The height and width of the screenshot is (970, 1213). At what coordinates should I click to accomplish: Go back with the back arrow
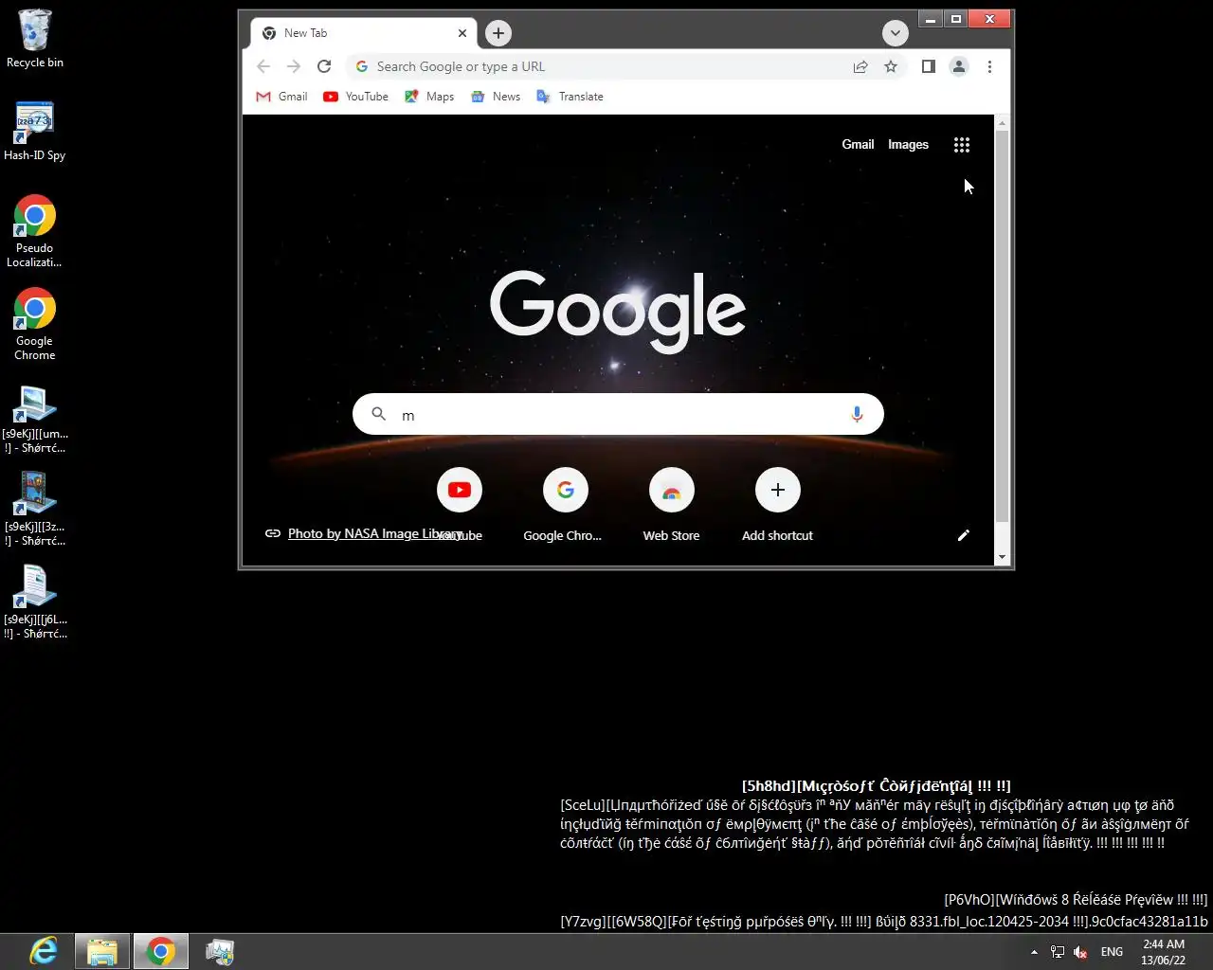point(263,66)
